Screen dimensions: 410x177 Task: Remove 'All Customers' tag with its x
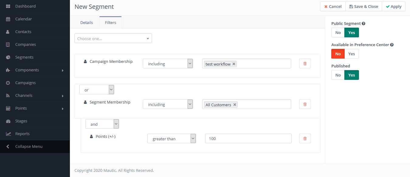235,105
